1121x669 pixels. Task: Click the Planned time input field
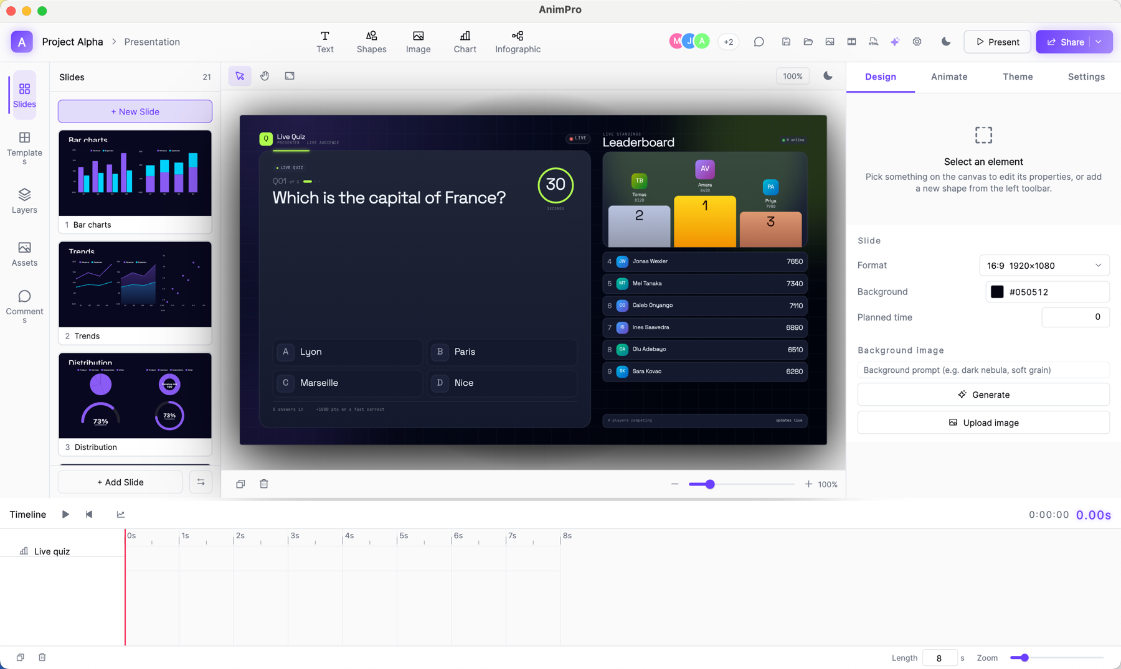tap(1075, 317)
